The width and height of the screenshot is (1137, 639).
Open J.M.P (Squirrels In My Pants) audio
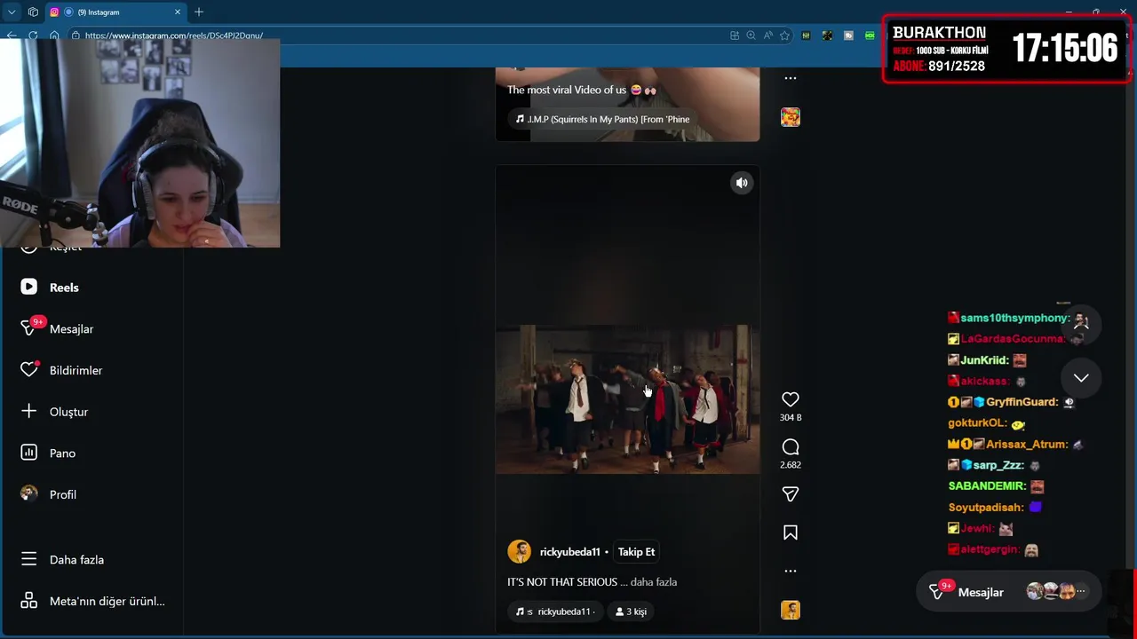tap(602, 119)
